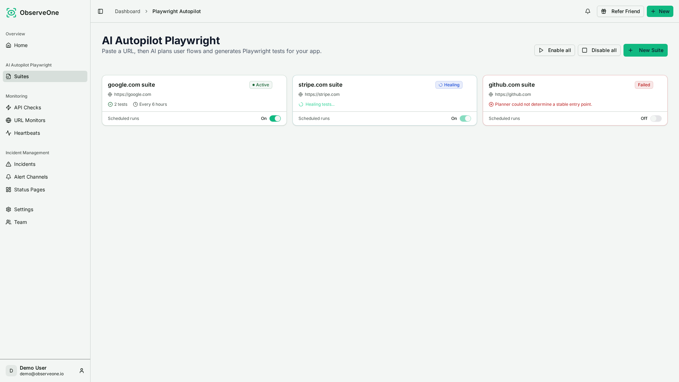Open notifications bell icon
679x382 pixels.
pos(588,11)
